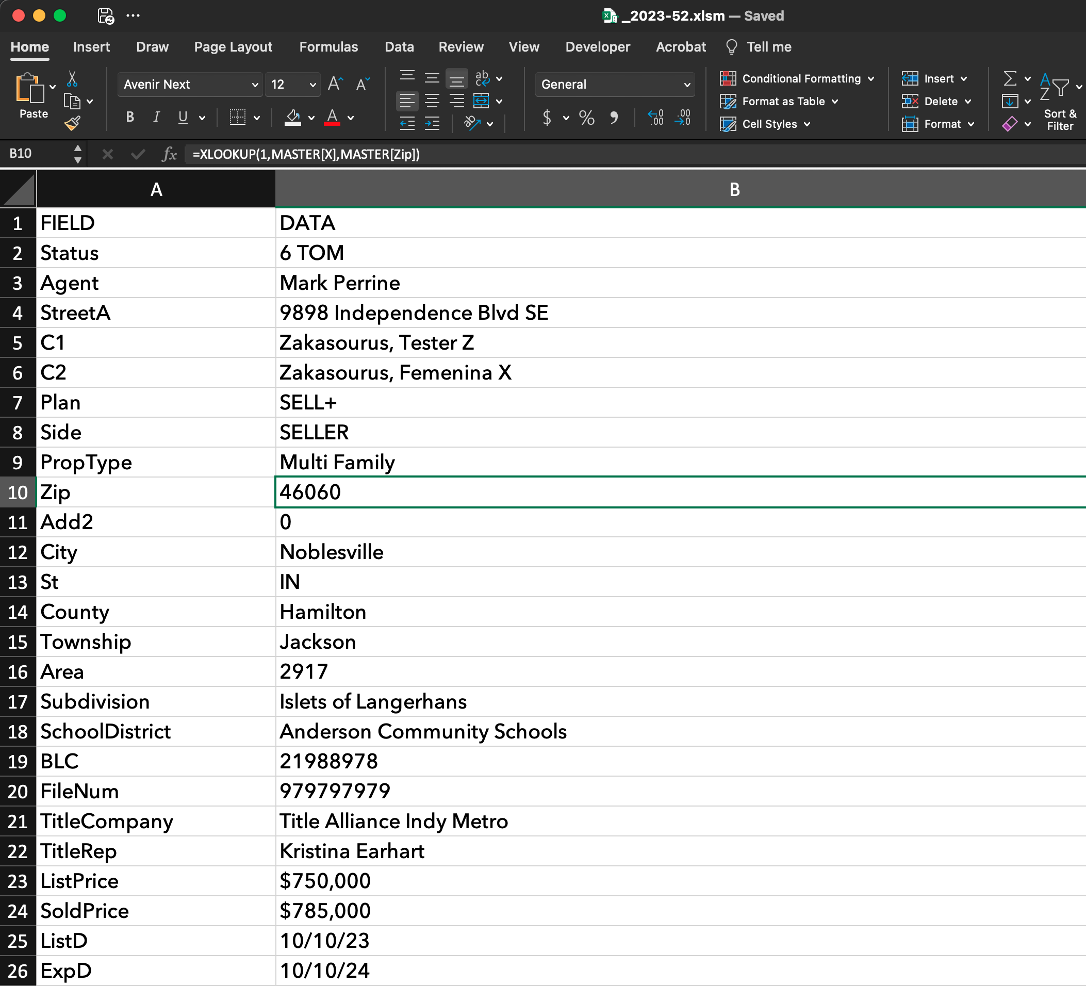The height and width of the screenshot is (986, 1086).
Task: Click the Format Painter brush icon
Action: [x=72, y=124]
